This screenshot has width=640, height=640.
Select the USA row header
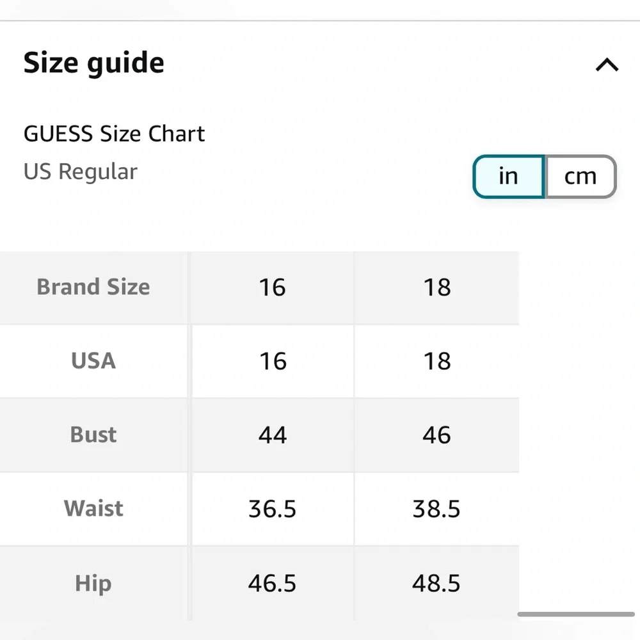tap(93, 361)
